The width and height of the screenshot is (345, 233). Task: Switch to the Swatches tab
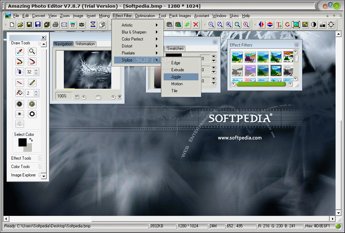(x=175, y=49)
